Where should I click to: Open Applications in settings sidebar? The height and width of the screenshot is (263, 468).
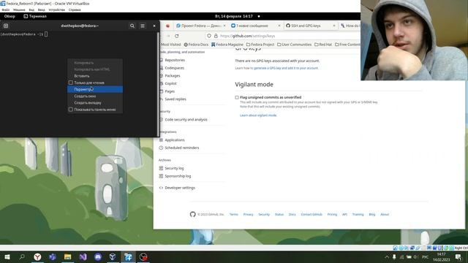click(175, 140)
